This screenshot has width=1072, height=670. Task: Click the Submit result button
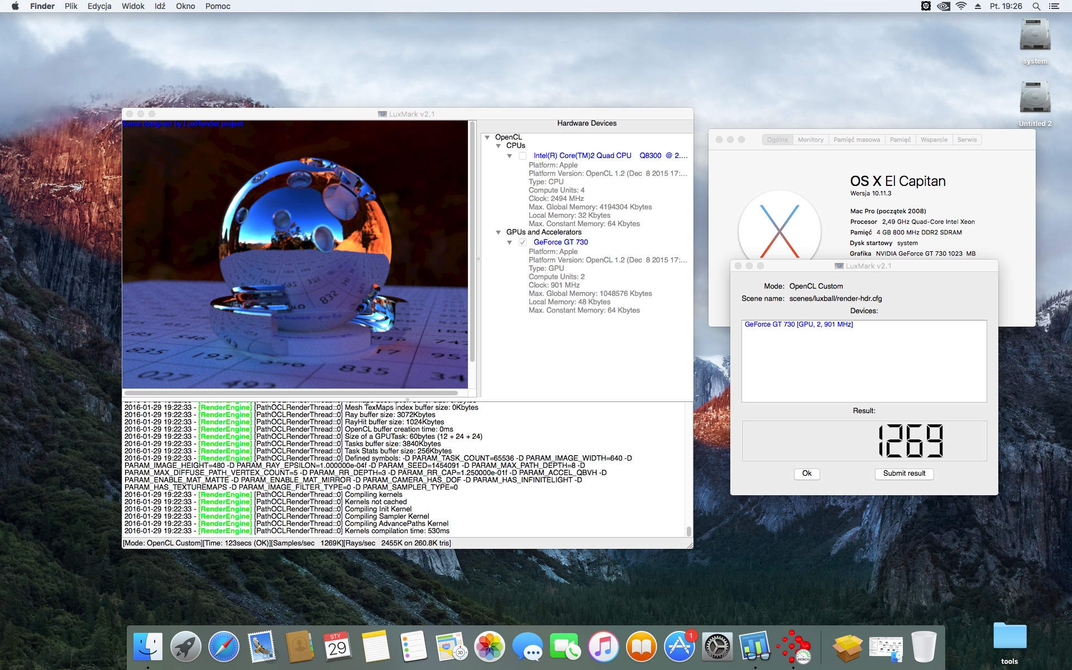pyautogui.click(x=904, y=473)
